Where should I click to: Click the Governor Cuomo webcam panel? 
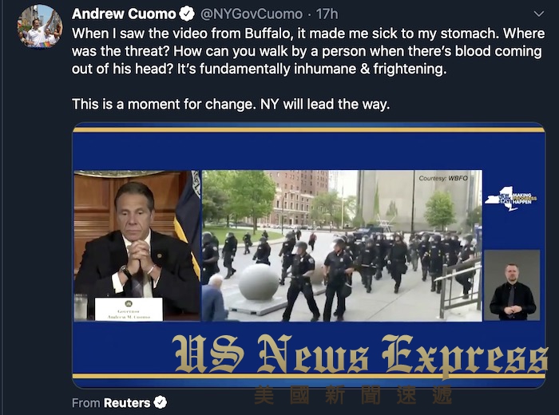pyautogui.click(x=137, y=246)
